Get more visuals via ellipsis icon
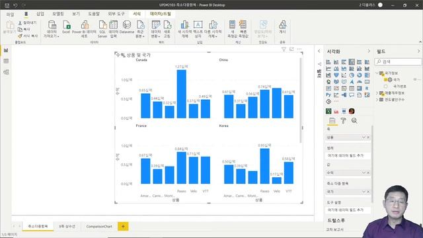The image size is (423, 238). [x=336, y=101]
